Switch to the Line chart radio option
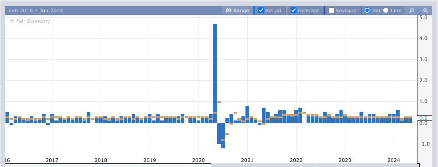This screenshot has height=167, width=438. tap(386, 10)
